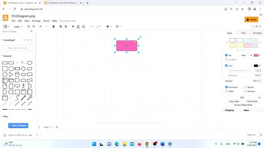
Task: Enable the Sketch checkbox
Action: [245, 87]
